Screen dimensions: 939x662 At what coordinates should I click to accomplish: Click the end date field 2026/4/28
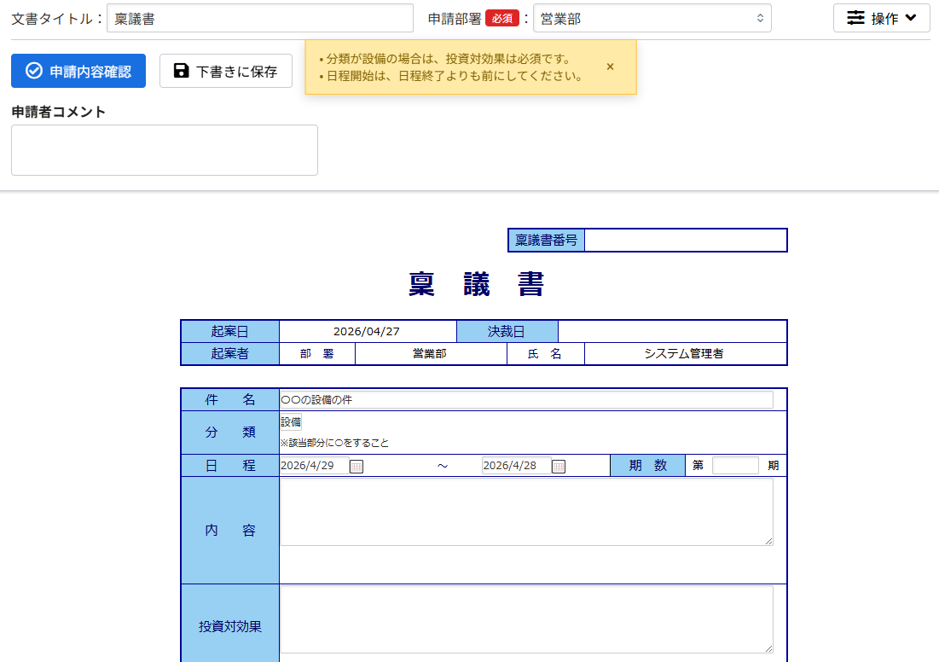tap(517, 466)
